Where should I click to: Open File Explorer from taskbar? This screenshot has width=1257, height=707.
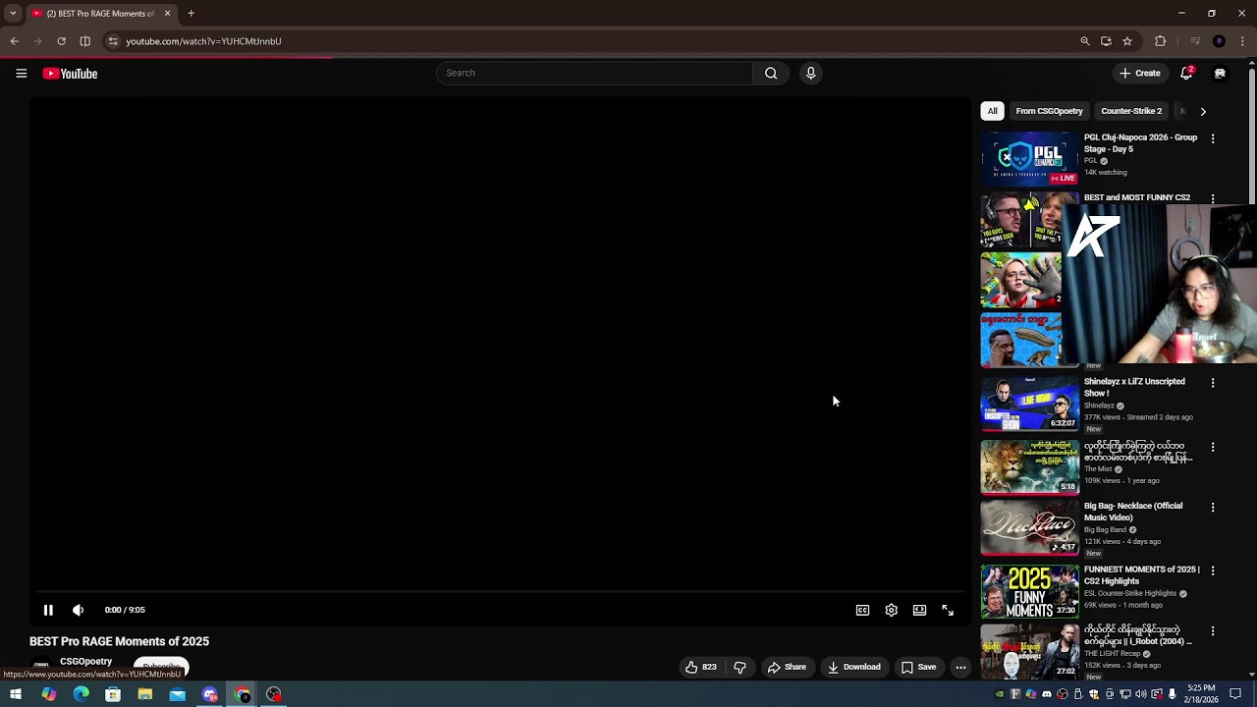145,694
